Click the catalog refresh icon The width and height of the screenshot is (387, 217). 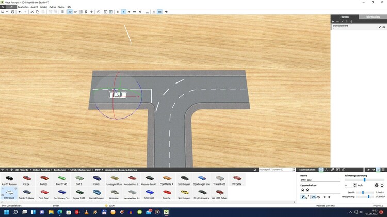tap(255, 170)
